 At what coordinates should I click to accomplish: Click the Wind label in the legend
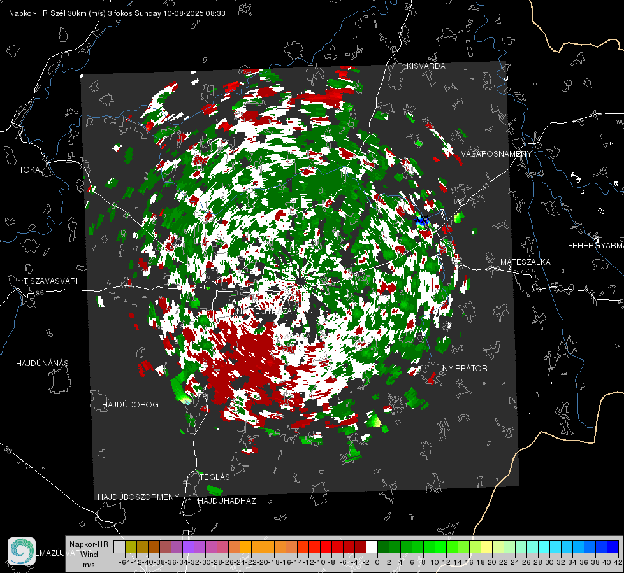click(89, 555)
